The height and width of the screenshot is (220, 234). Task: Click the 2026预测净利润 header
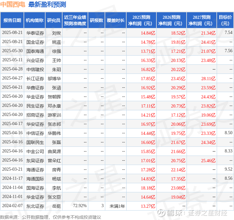171,20
